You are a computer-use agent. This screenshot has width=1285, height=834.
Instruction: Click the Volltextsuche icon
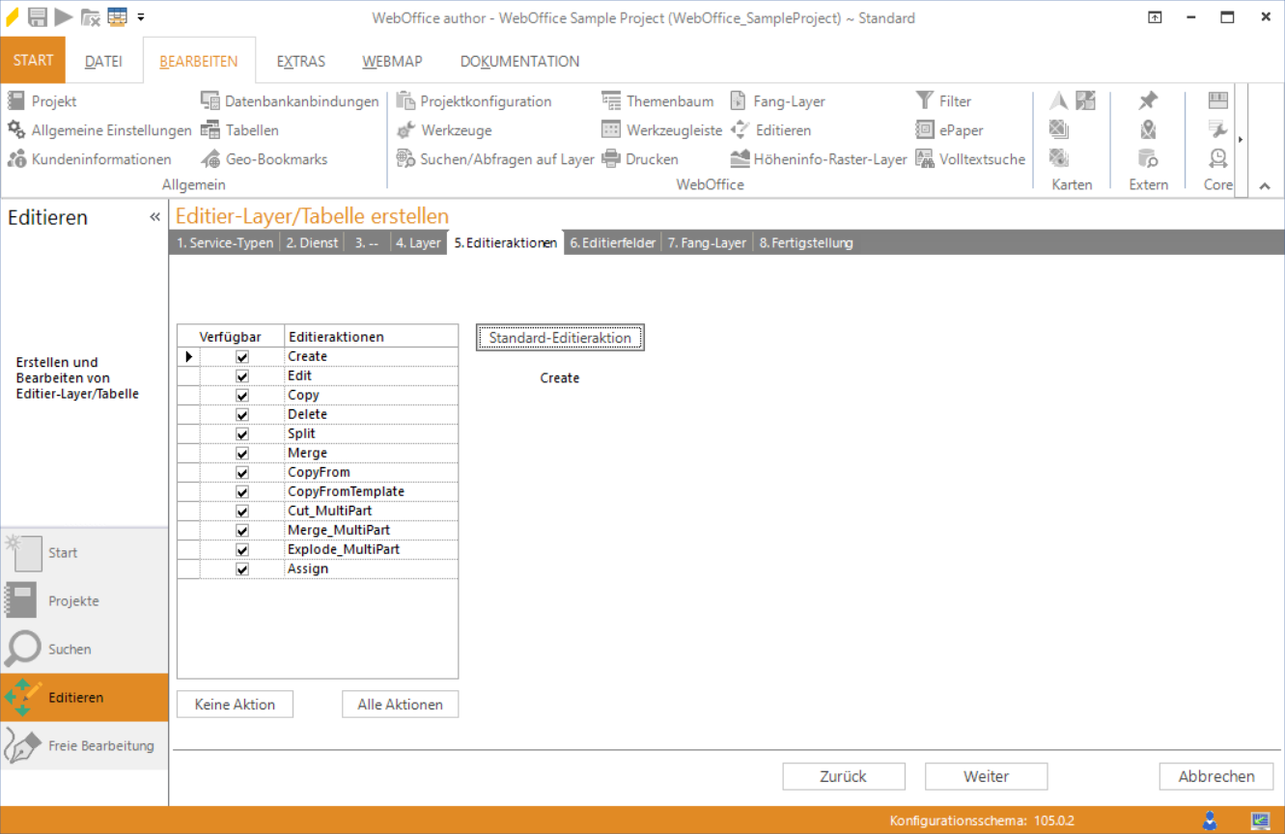coord(925,159)
